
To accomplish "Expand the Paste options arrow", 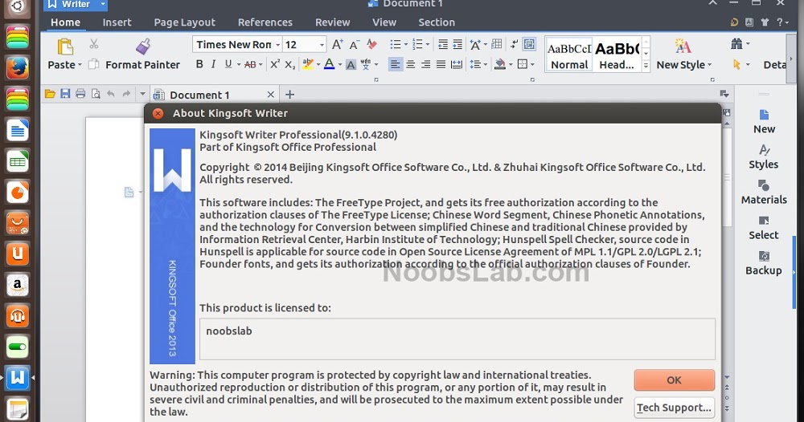I will point(80,65).
